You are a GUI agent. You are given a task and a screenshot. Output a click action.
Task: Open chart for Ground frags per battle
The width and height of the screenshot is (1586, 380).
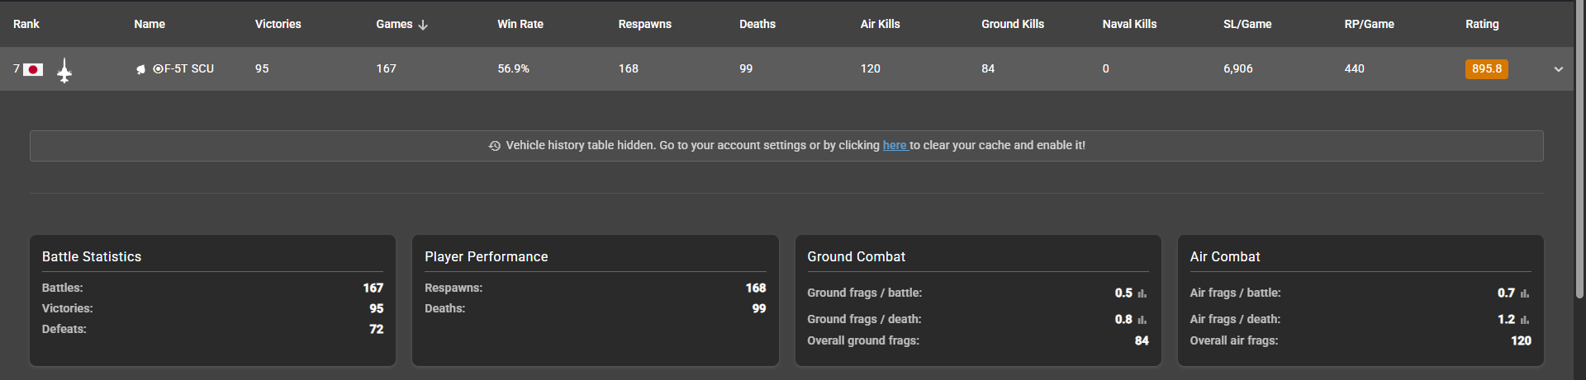click(1142, 293)
